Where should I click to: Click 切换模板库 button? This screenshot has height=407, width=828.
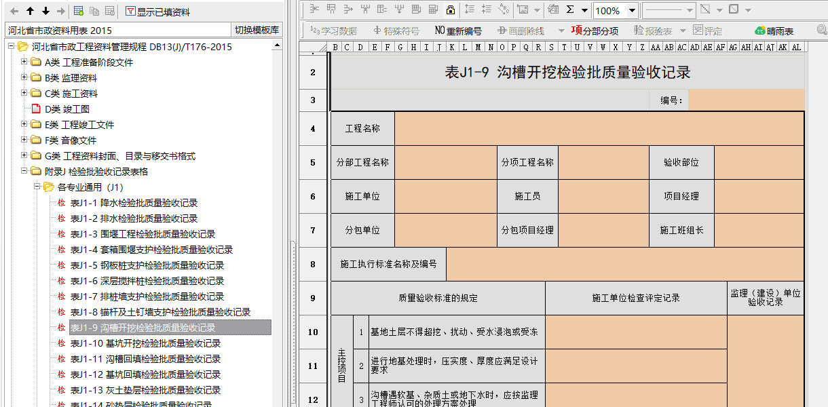pos(257,30)
